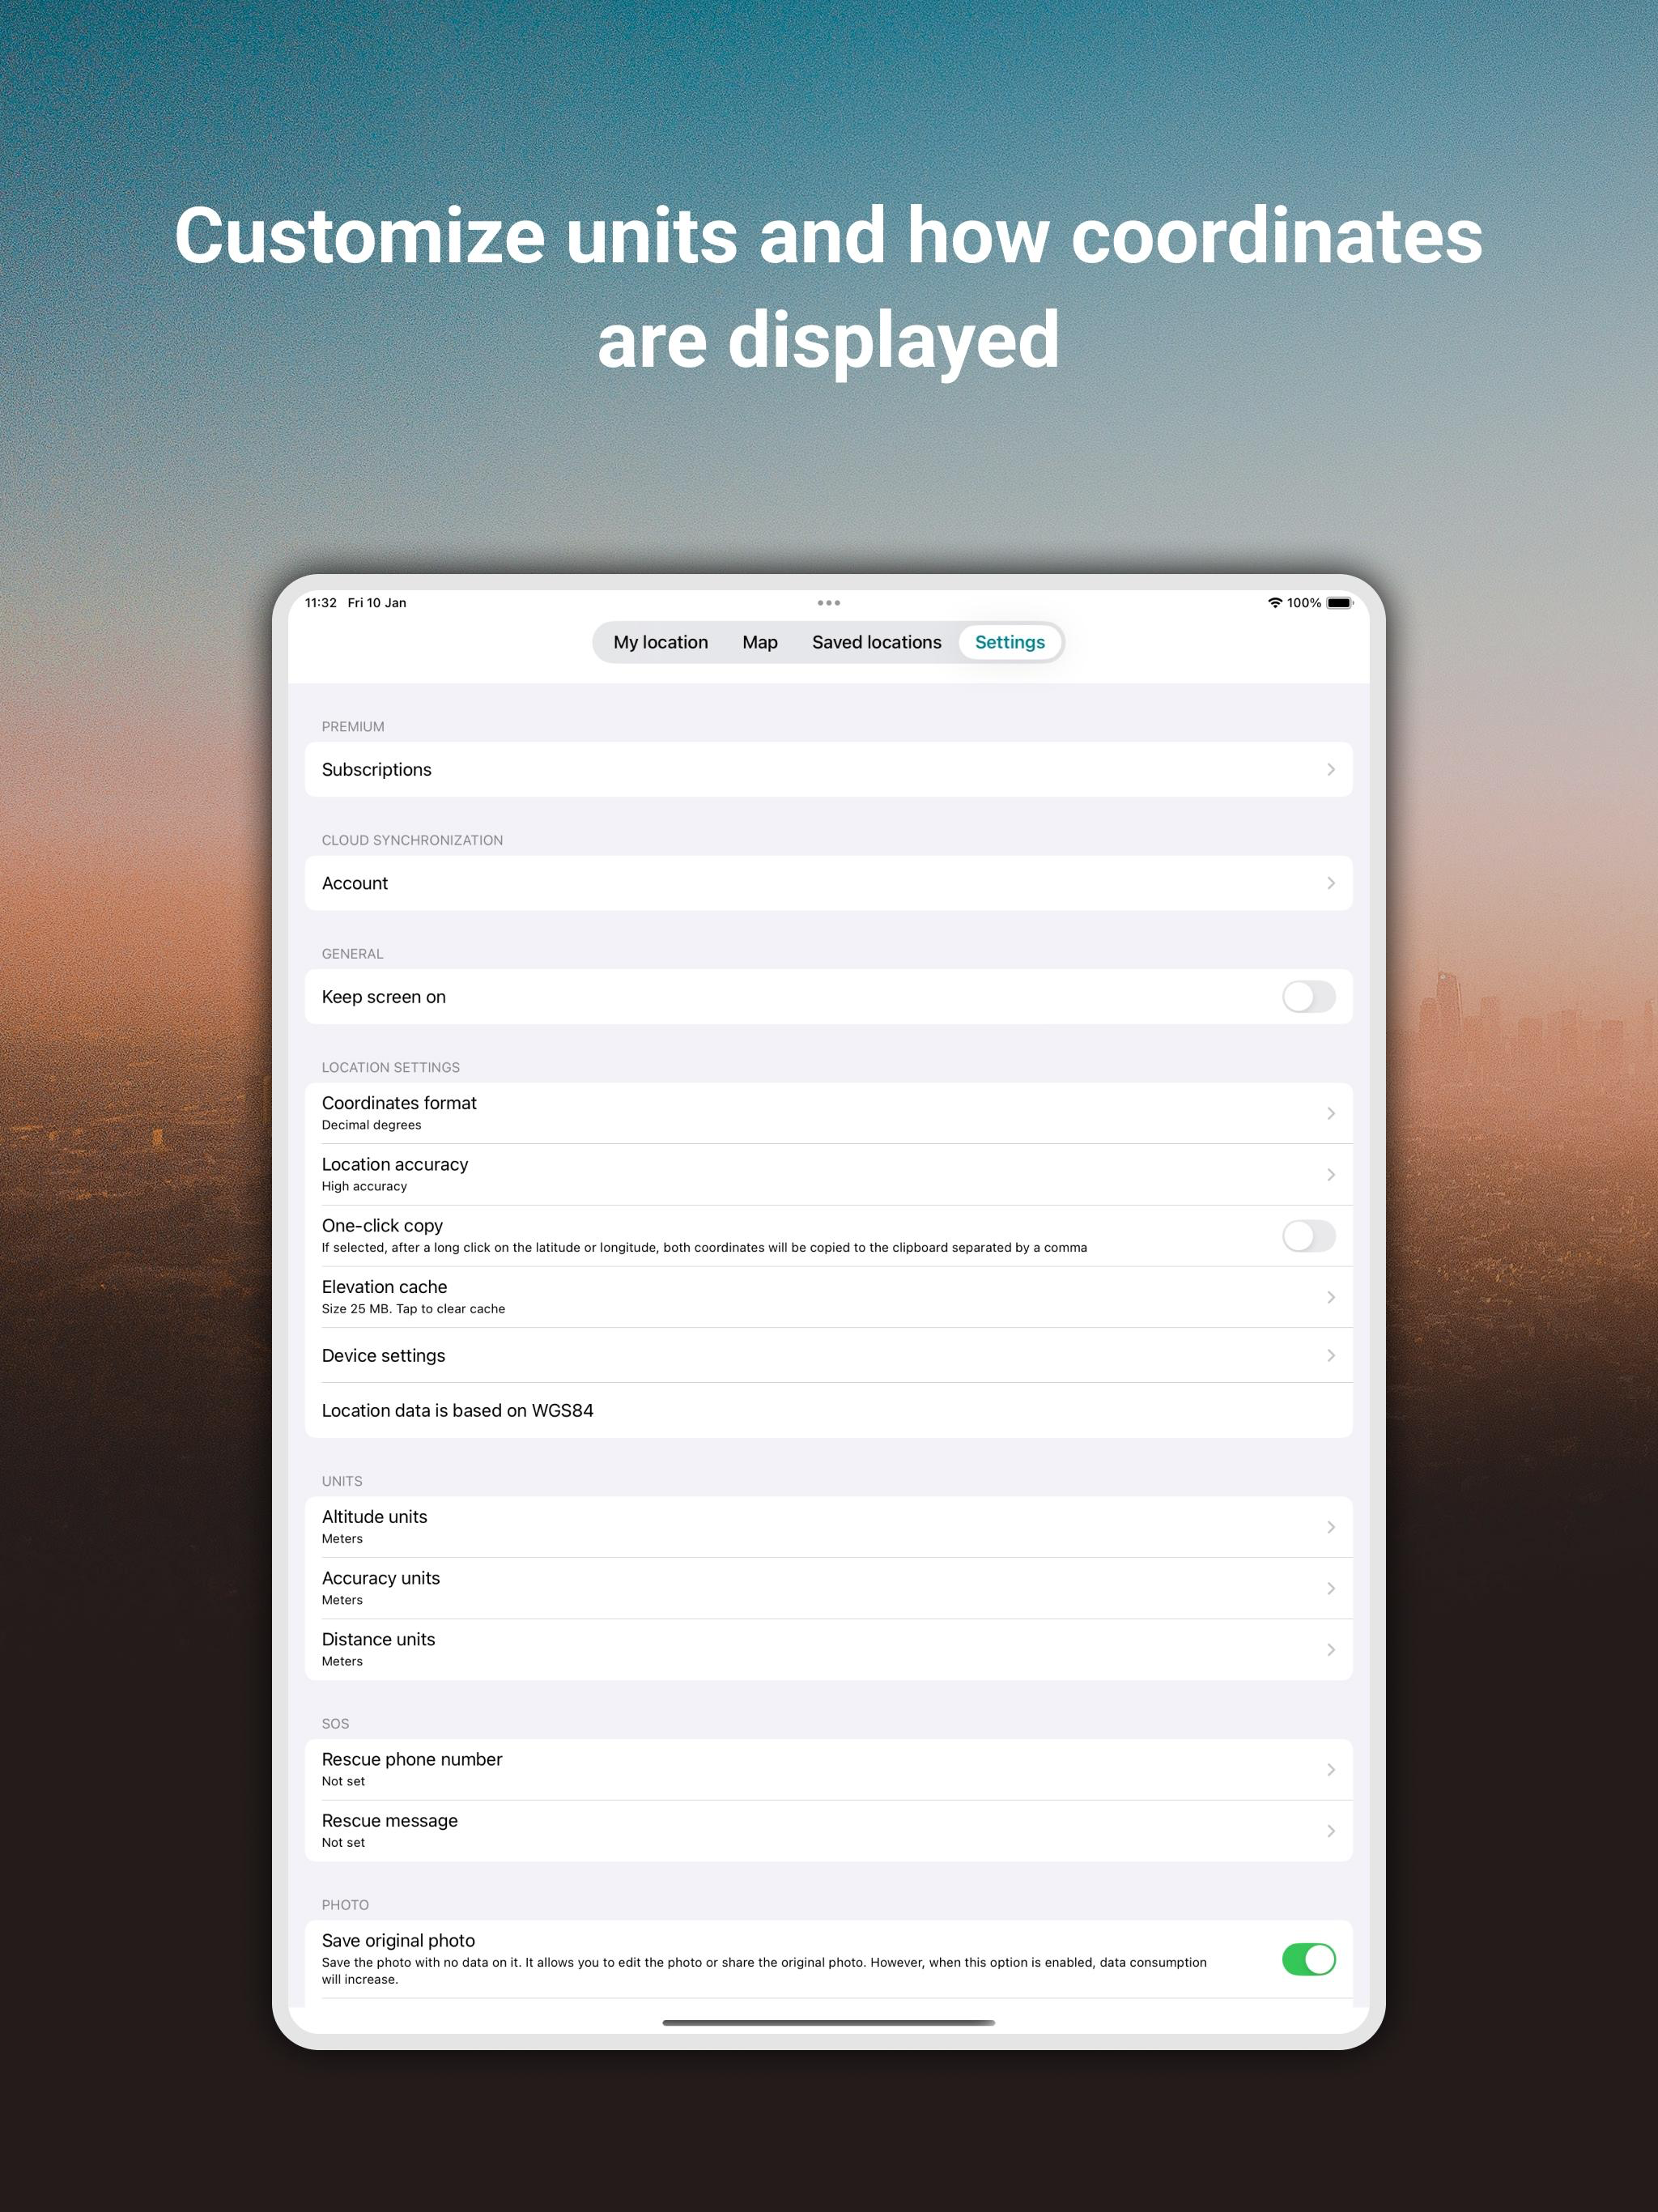1658x2212 pixels.
Task: Click the status bar date Fri 10 Jan
Action: click(377, 603)
